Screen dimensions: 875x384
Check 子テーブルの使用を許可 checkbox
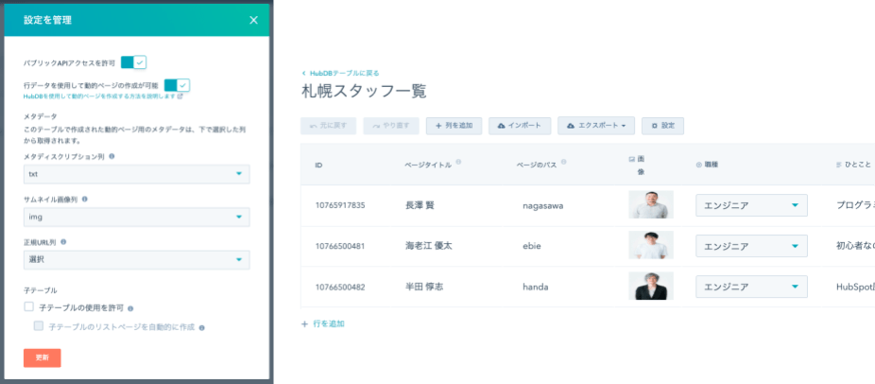pyautogui.click(x=29, y=307)
